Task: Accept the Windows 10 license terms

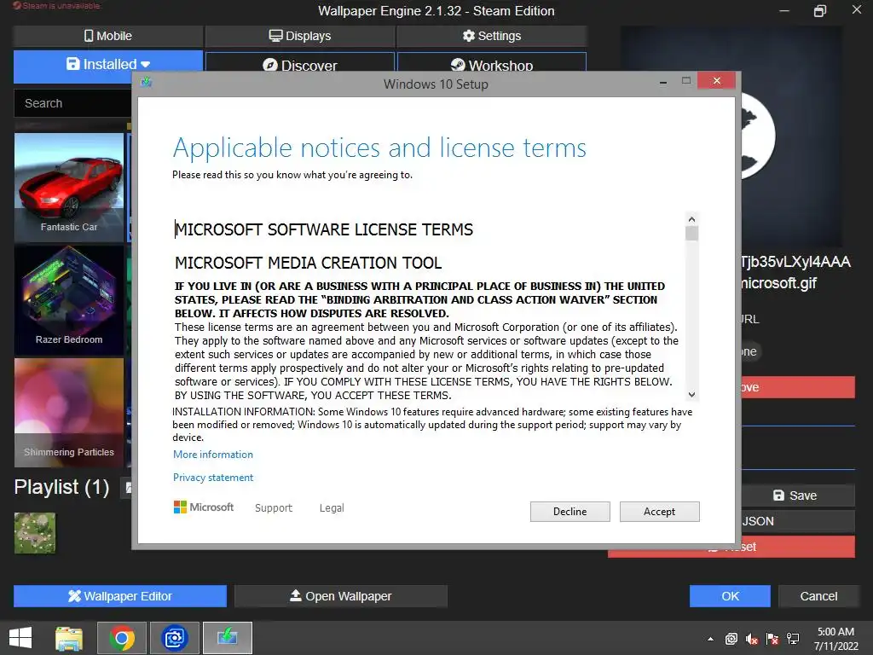Action: tap(659, 512)
